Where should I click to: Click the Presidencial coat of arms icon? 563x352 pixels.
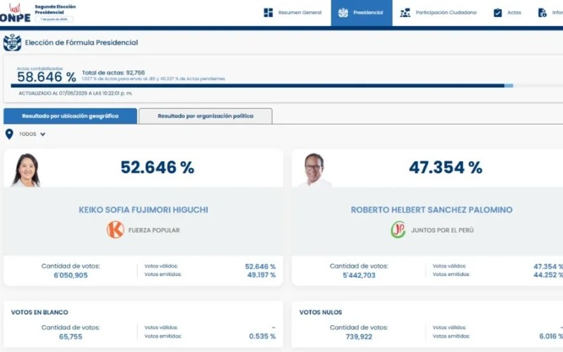[x=343, y=13]
